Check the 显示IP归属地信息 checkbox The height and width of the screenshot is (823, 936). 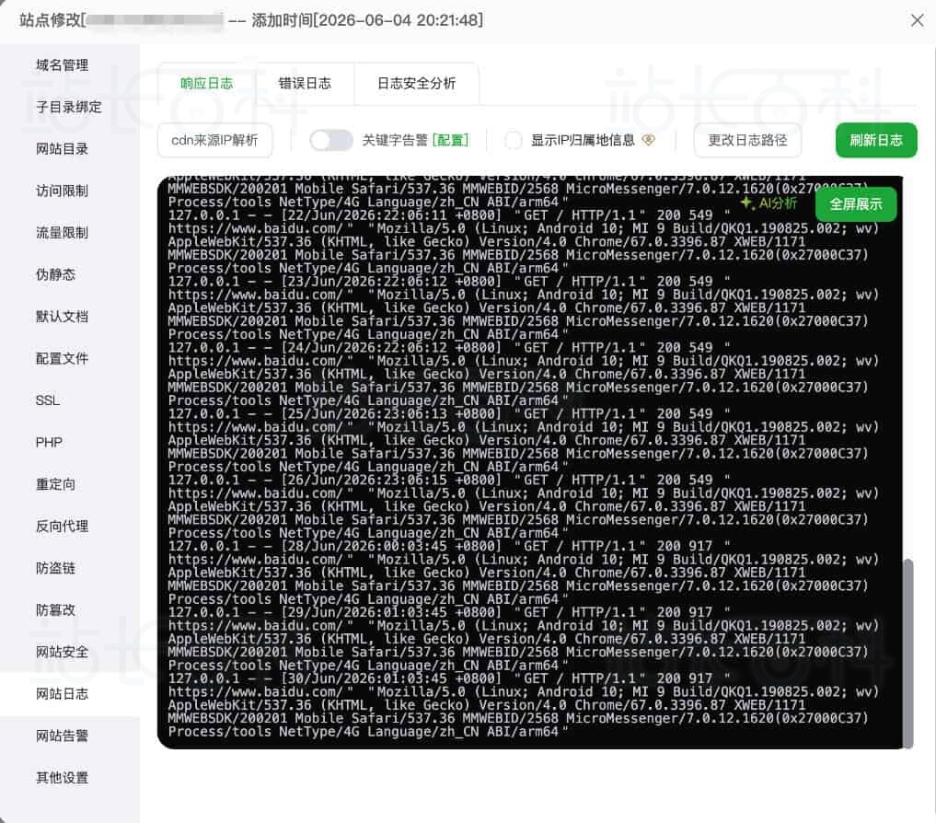513,140
